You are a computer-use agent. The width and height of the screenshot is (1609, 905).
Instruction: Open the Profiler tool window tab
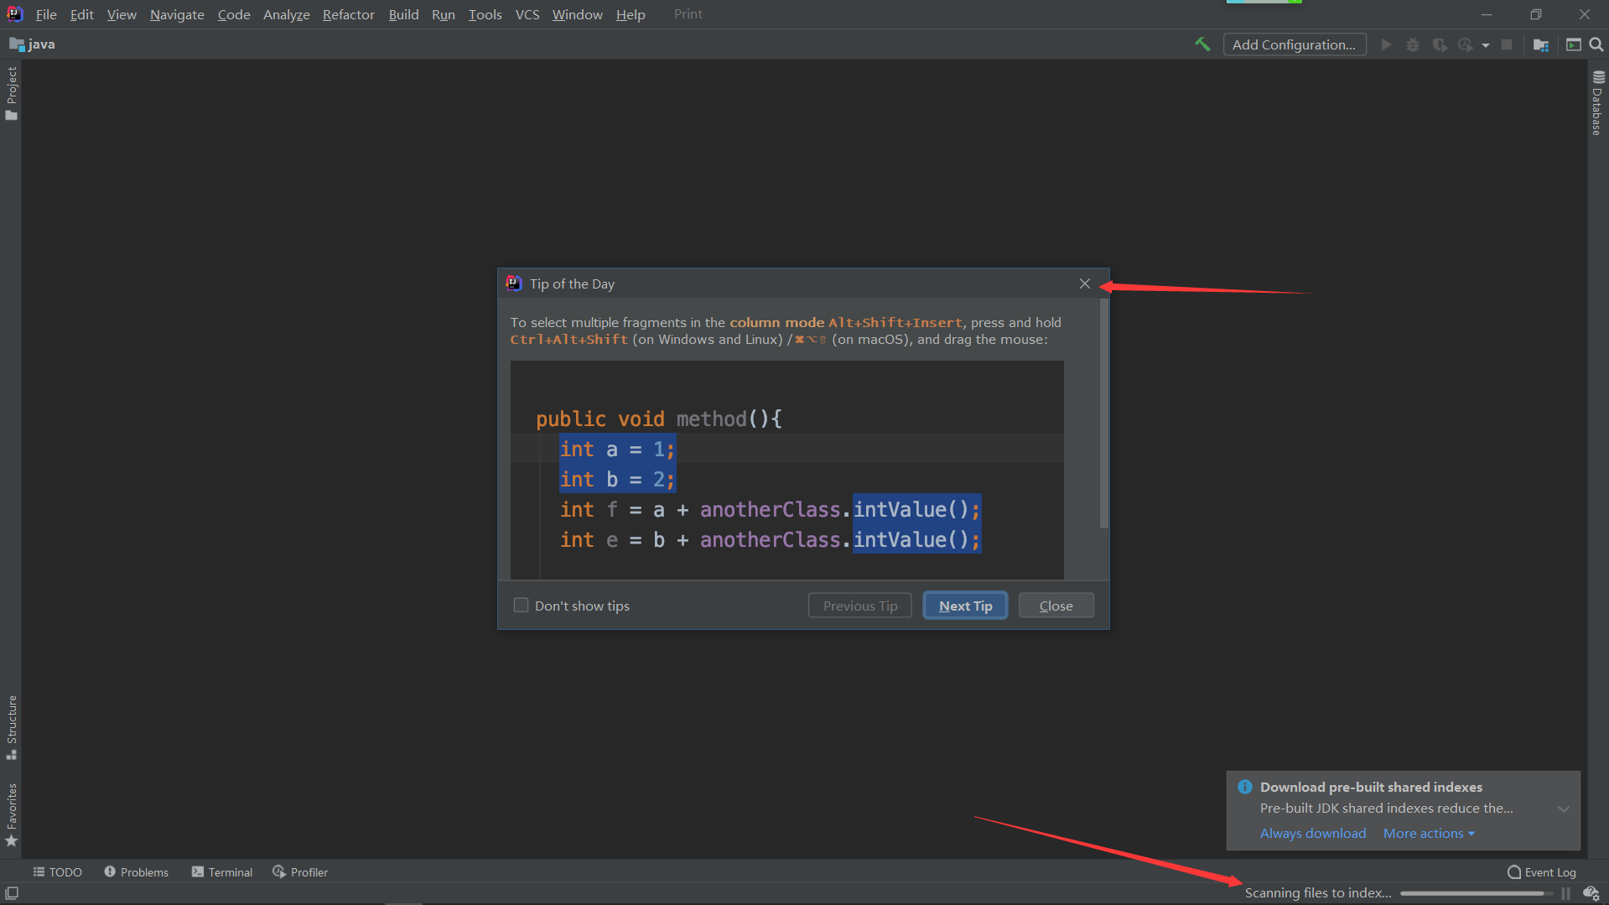pos(300,872)
